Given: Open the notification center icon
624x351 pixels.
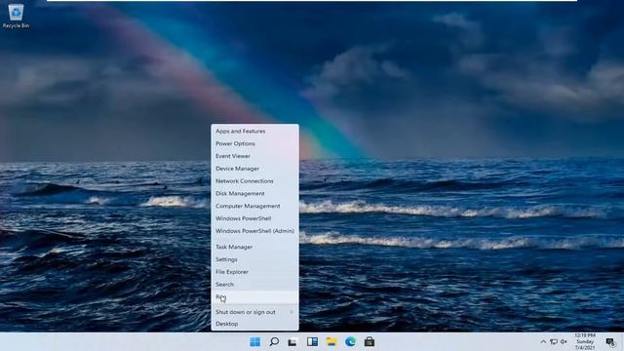Looking at the screenshot, I should (x=610, y=342).
